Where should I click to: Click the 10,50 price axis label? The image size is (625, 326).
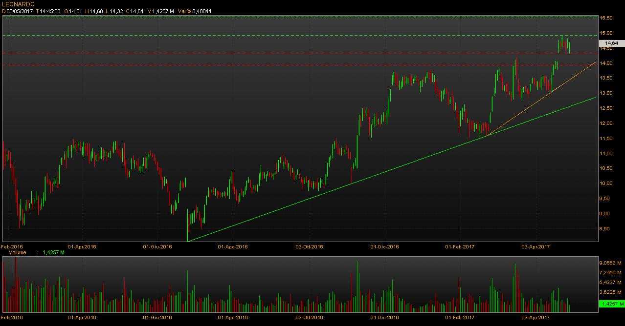coord(606,168)
